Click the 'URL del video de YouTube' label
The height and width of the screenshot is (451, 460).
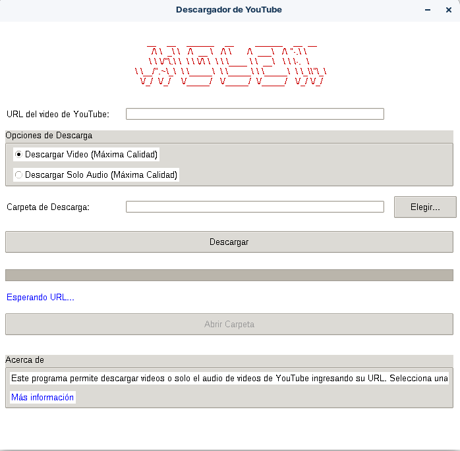(x=58, y=114)
